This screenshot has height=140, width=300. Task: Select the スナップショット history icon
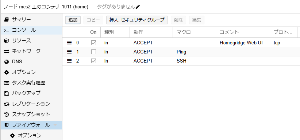pos(7,115)
